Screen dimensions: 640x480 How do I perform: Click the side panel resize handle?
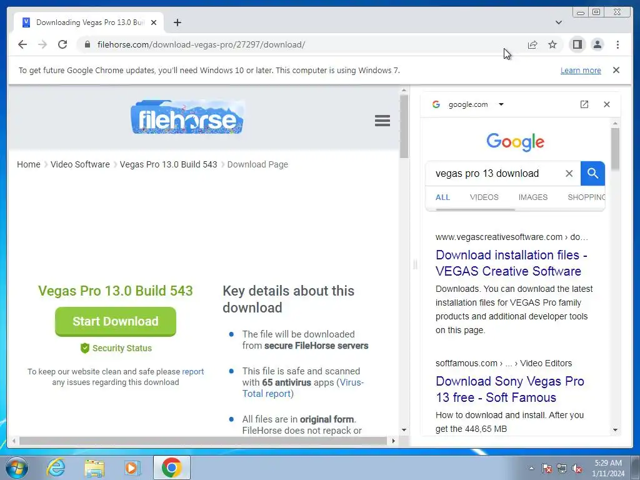click(x=415, y=264)
